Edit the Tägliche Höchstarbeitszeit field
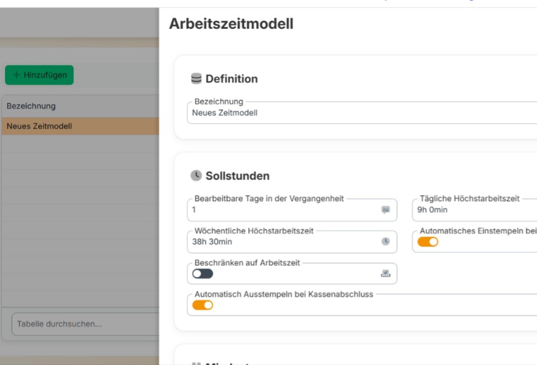Screen dimensions: 537x365 point(475,210)
